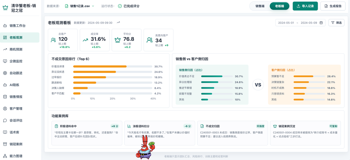This screenshot has width=350, height=160.
Task: Click the 销售情报 database icon
Action: point(5,97)
